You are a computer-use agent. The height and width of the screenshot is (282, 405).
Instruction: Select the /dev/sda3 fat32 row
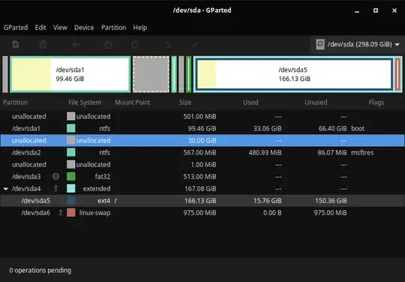pyautogui.click(x=202, y=177)
